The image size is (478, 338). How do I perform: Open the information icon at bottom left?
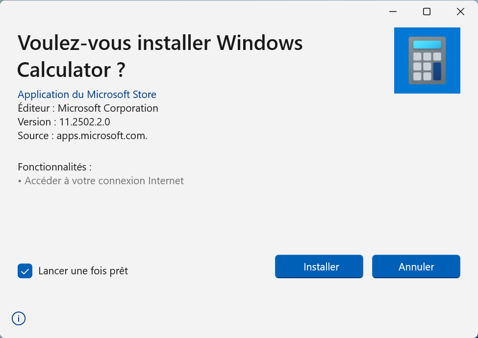(19, 319)
